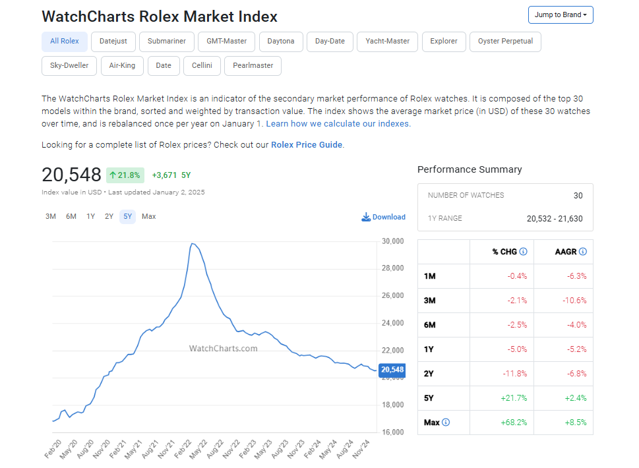Click the chart peak near Feb'22
Image resolution: width=639 pixels, height=468 pixels.
point(192,244)
